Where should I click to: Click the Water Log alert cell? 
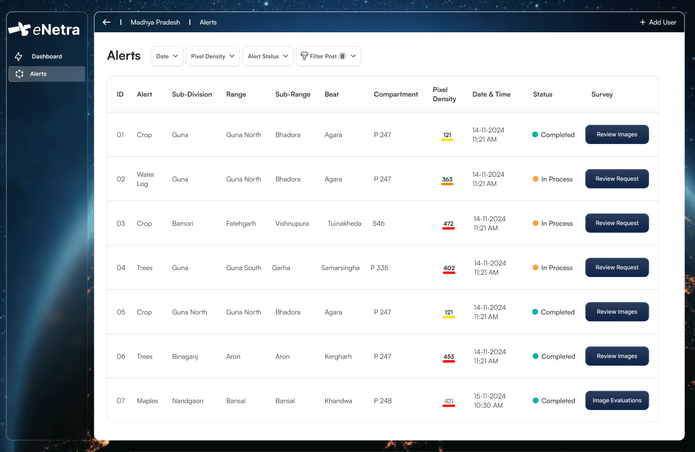[146, 179]
